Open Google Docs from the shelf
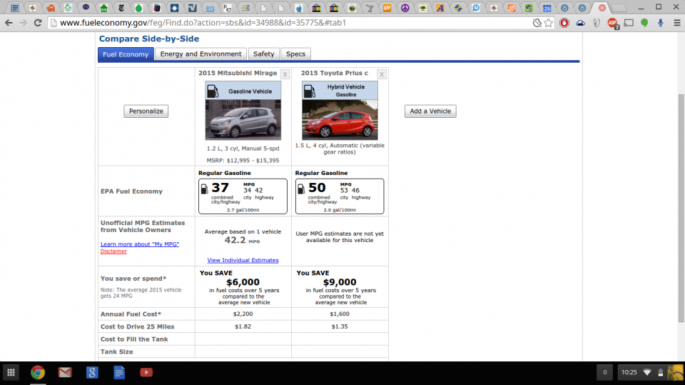This screenshot has height=385, width=685. [x=119, y=372]
